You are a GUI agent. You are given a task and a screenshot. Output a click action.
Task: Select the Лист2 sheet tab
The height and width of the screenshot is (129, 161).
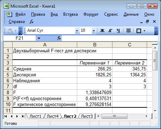click(70, 116)
